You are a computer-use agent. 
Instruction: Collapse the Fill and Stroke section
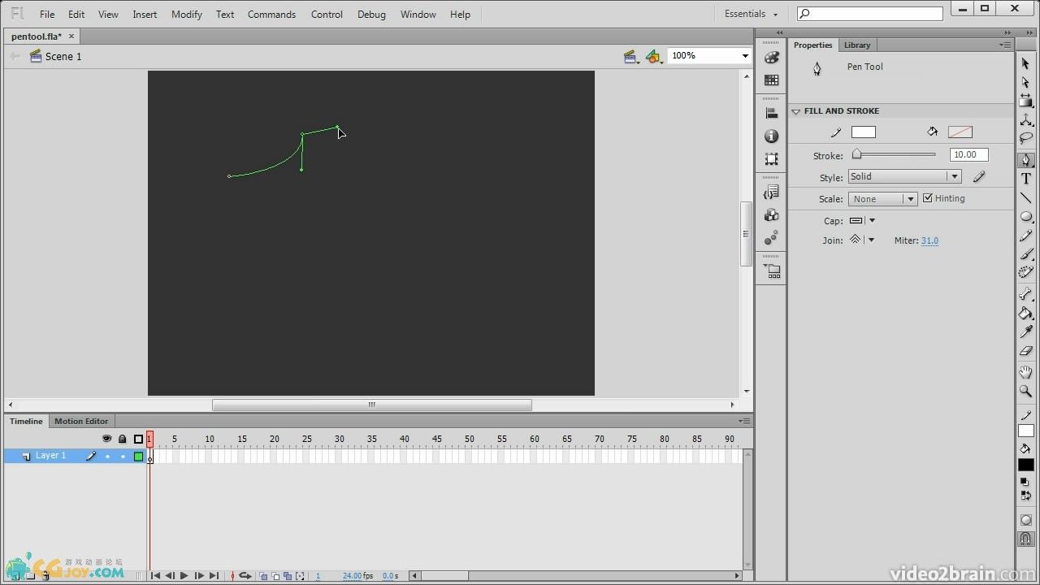pyautogui.click(x=796, y=111)
